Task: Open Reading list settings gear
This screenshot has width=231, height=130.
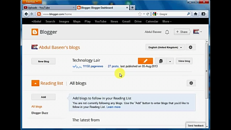Action: 191,83
